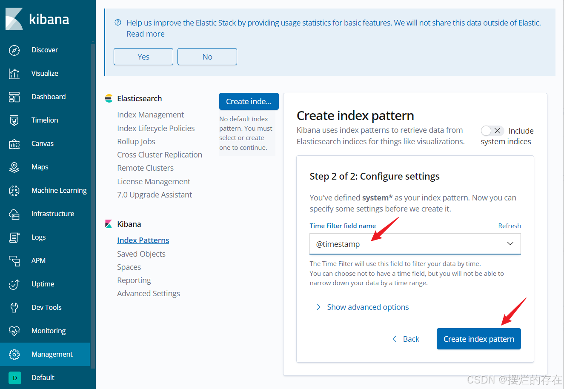Click the Dev Tools wrench icon
The image size is (564, 389).
[x=14, y=308]
